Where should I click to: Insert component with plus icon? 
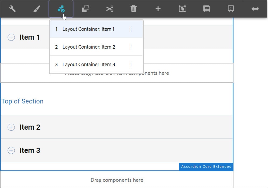click(x=158, y=9)
